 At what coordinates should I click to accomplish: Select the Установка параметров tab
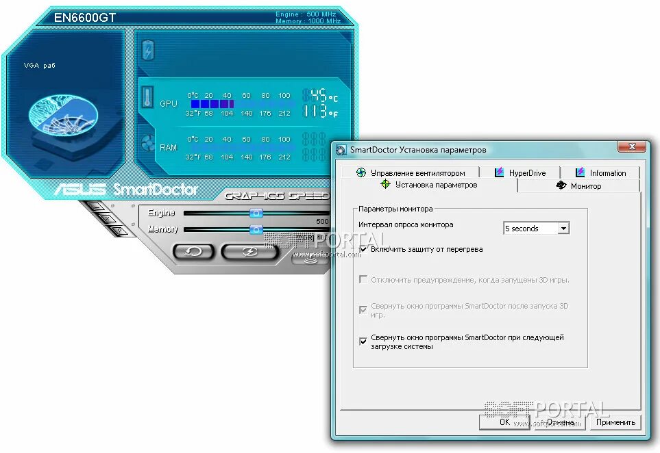(x=429, y=185)
